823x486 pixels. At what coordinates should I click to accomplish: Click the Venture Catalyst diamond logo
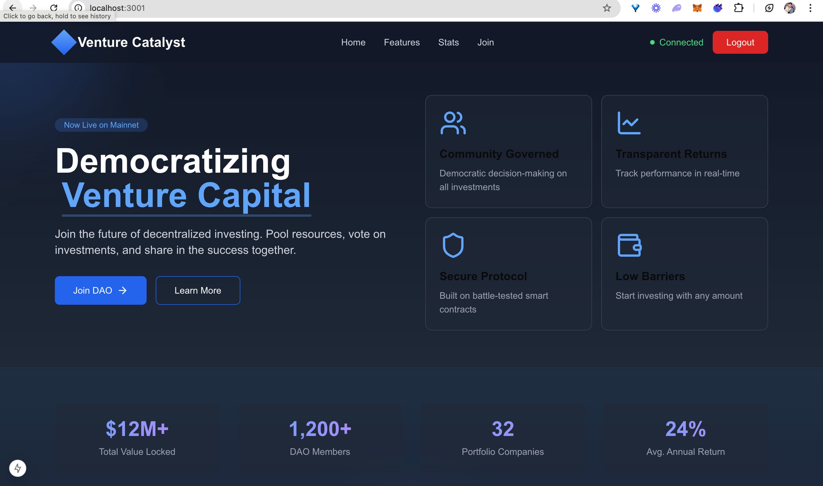pyautogui.click(x=64, y=42)
